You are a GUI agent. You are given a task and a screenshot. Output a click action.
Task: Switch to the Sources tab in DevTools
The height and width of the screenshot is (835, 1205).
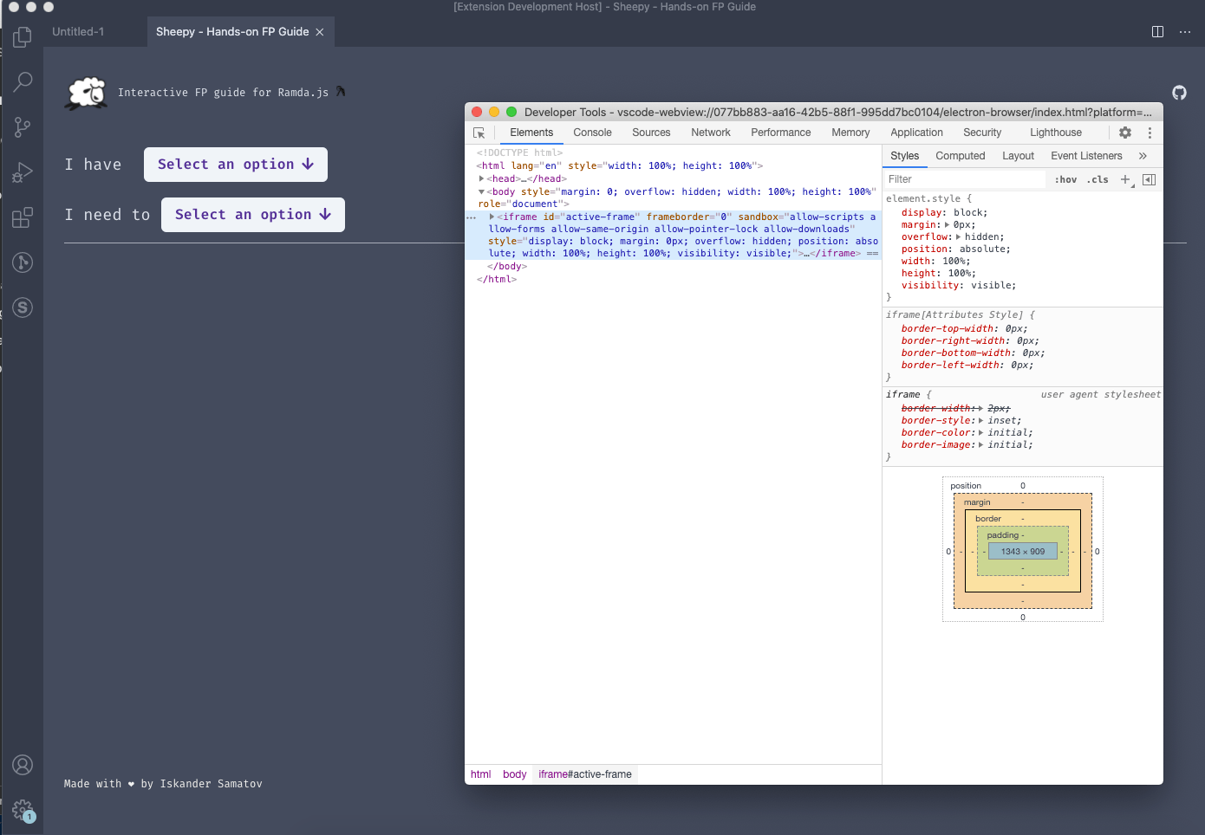651,133
